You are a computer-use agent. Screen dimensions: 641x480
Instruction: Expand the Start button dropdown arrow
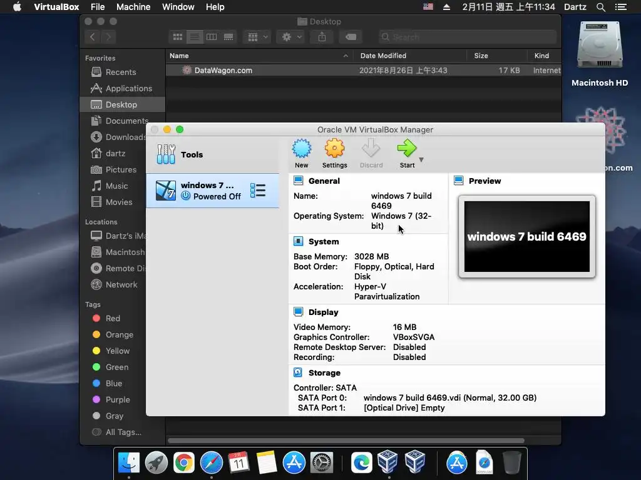[x=421, y=159]
